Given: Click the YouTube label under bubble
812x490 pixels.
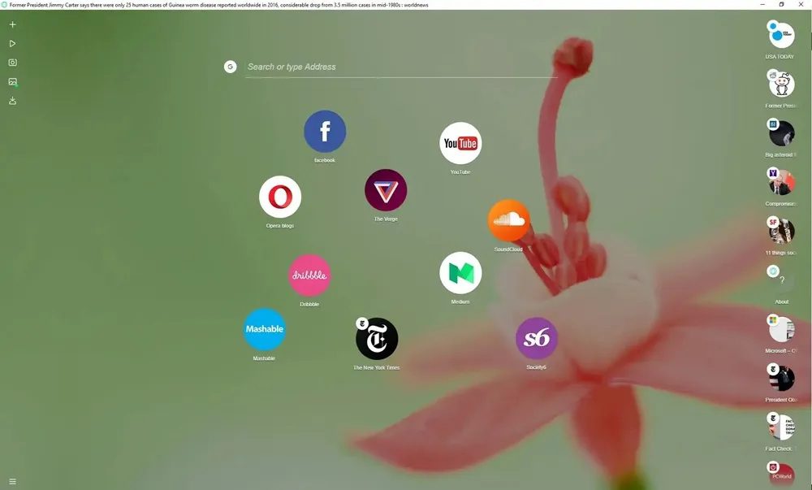Looking at the screenshot, I should [460, 172].
